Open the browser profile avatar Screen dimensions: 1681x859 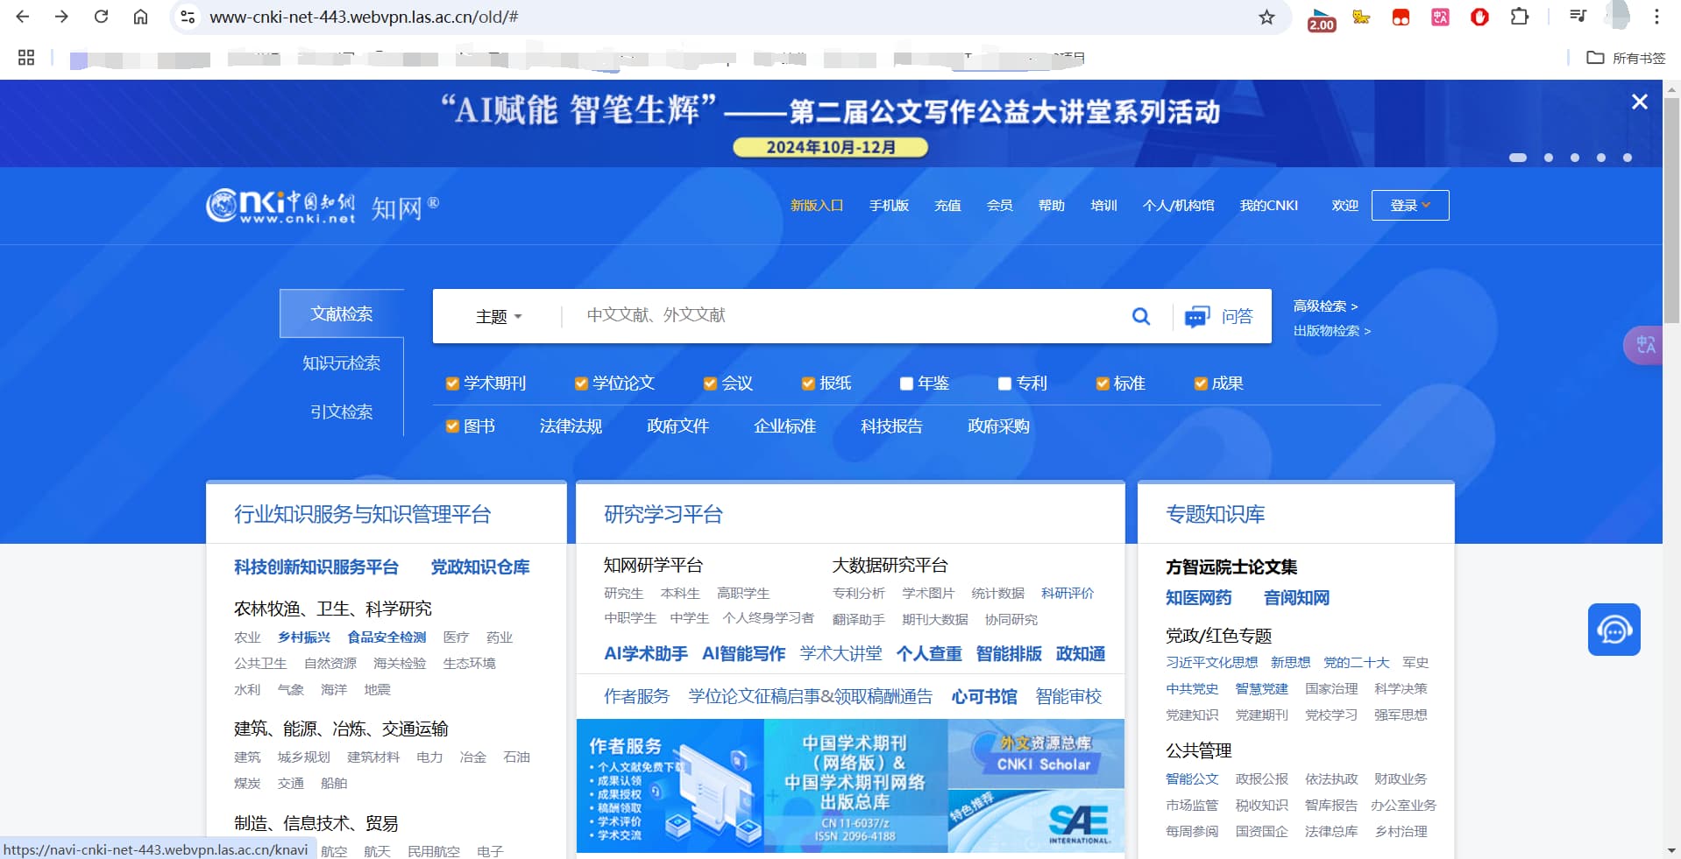1617,15
